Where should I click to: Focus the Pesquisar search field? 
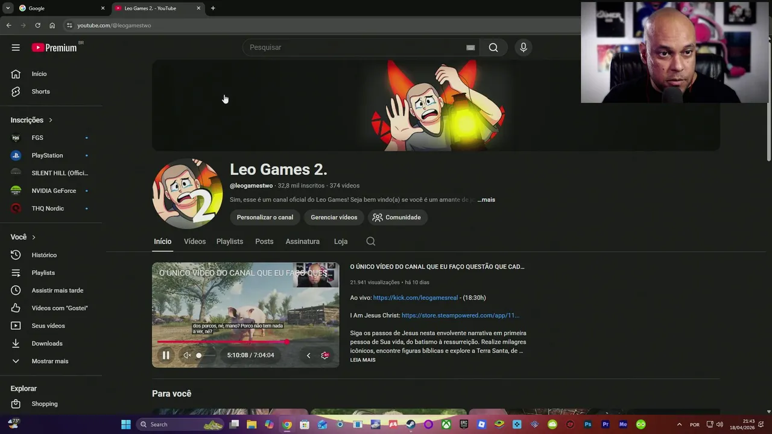pyautogui.click(x=356, y=48)
